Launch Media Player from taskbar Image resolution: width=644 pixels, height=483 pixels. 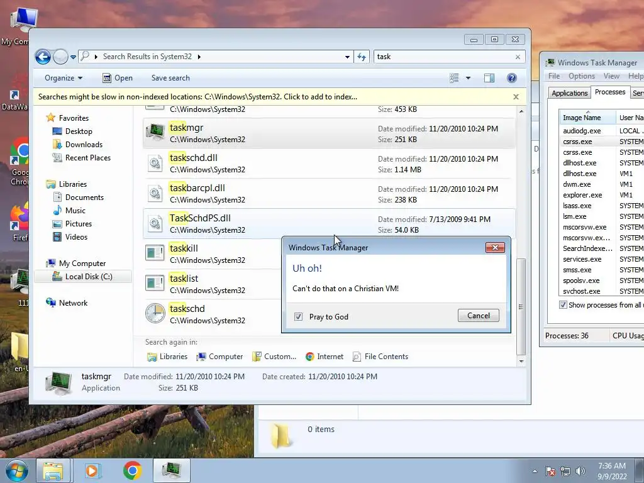pos(93,470)
